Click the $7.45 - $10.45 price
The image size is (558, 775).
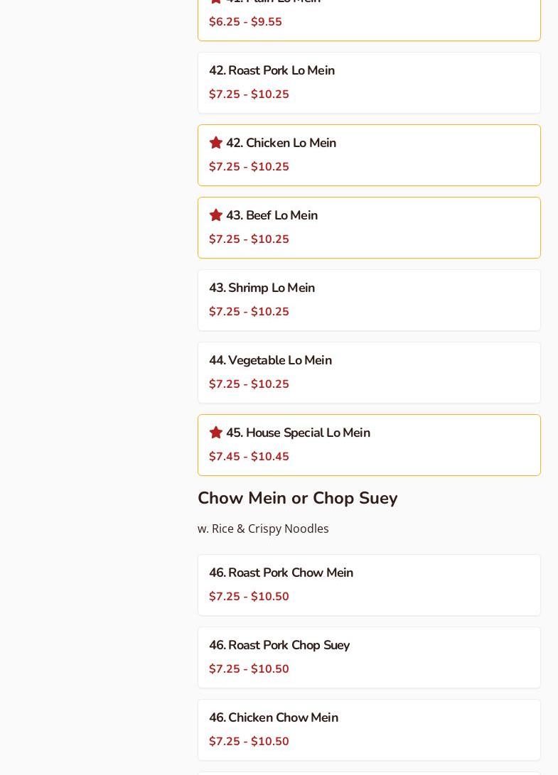[x=249, y=457]
